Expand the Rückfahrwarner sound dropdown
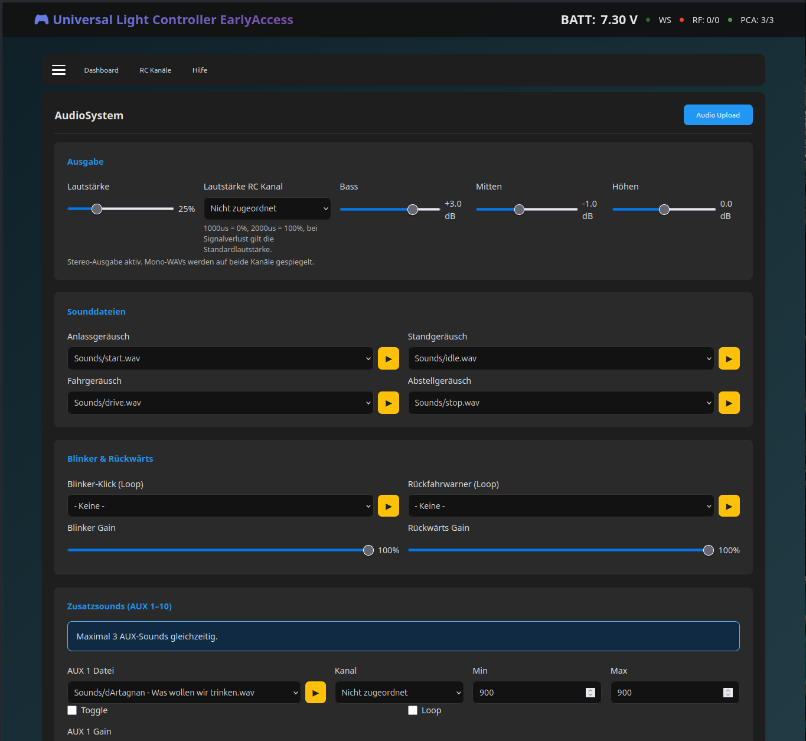The width and height of the screenshot is (806, 741). [560, 506]
